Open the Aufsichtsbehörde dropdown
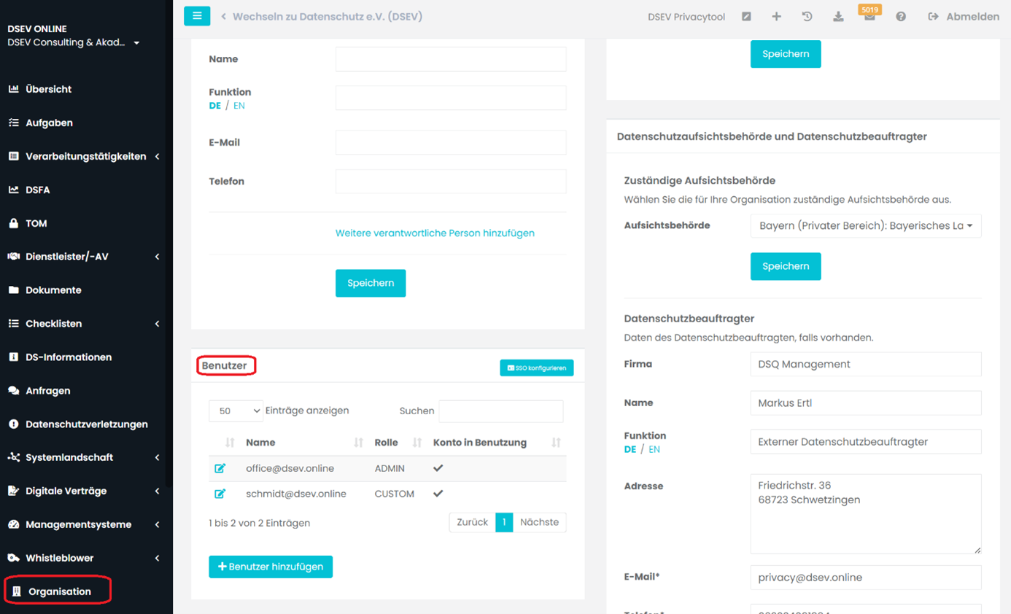Viewport: 1011px width, 614px height. (x=866, y=226)
